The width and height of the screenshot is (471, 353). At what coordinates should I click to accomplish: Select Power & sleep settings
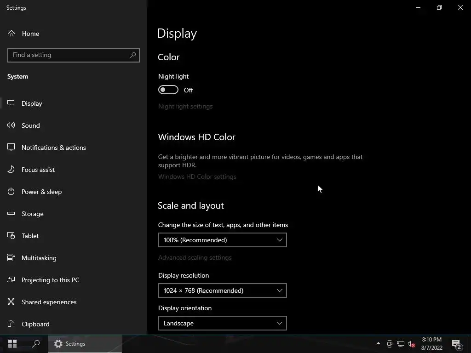tap(41, 192)
